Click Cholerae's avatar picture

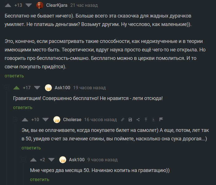(57, 120)
